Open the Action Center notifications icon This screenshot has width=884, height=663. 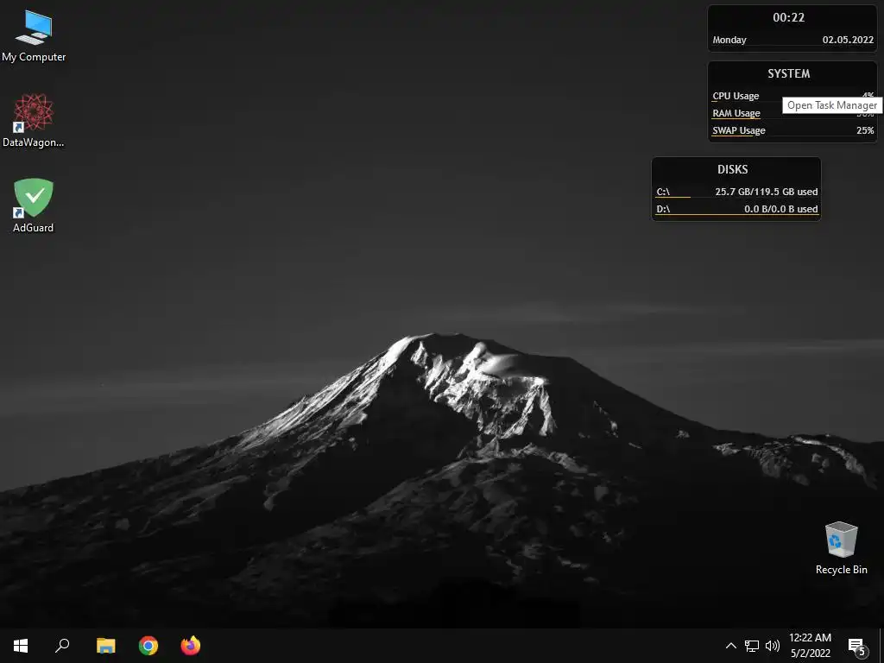857,646
